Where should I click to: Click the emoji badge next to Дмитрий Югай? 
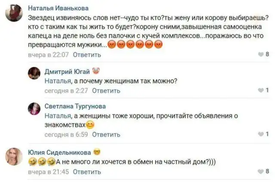click(96, 72)
